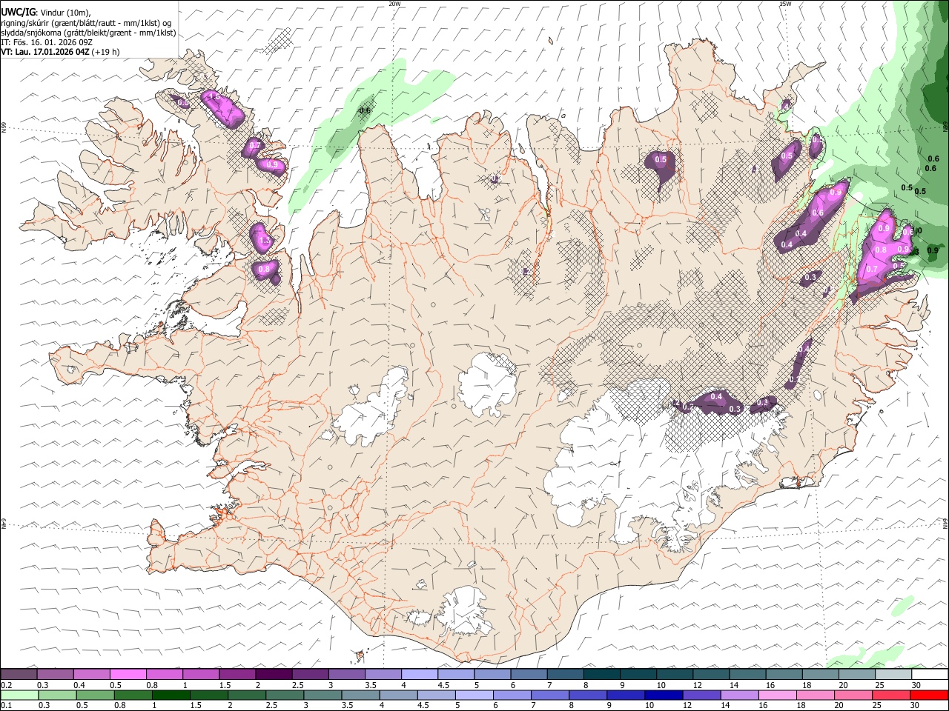The width and height of the screenshot is (949, 711).
Task: Click the 0.4 label on the snow scale
Action: pos(79,685)
